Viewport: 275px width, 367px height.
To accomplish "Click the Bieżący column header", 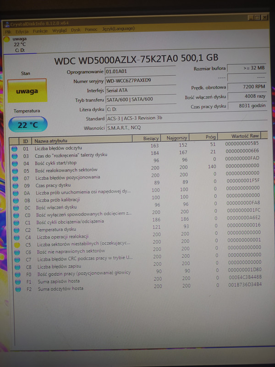I will point(146,138).
